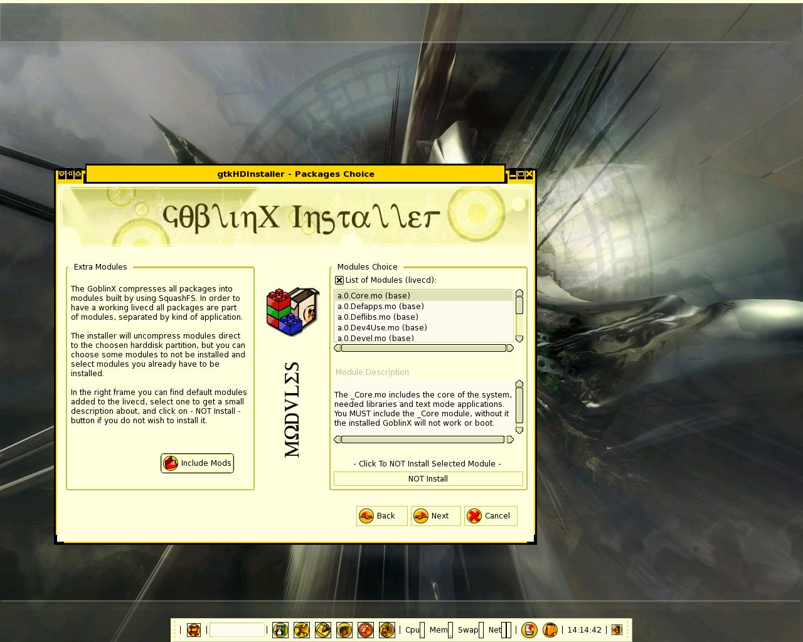Click the description horizontal scroll-right arrow

(510, 439)
